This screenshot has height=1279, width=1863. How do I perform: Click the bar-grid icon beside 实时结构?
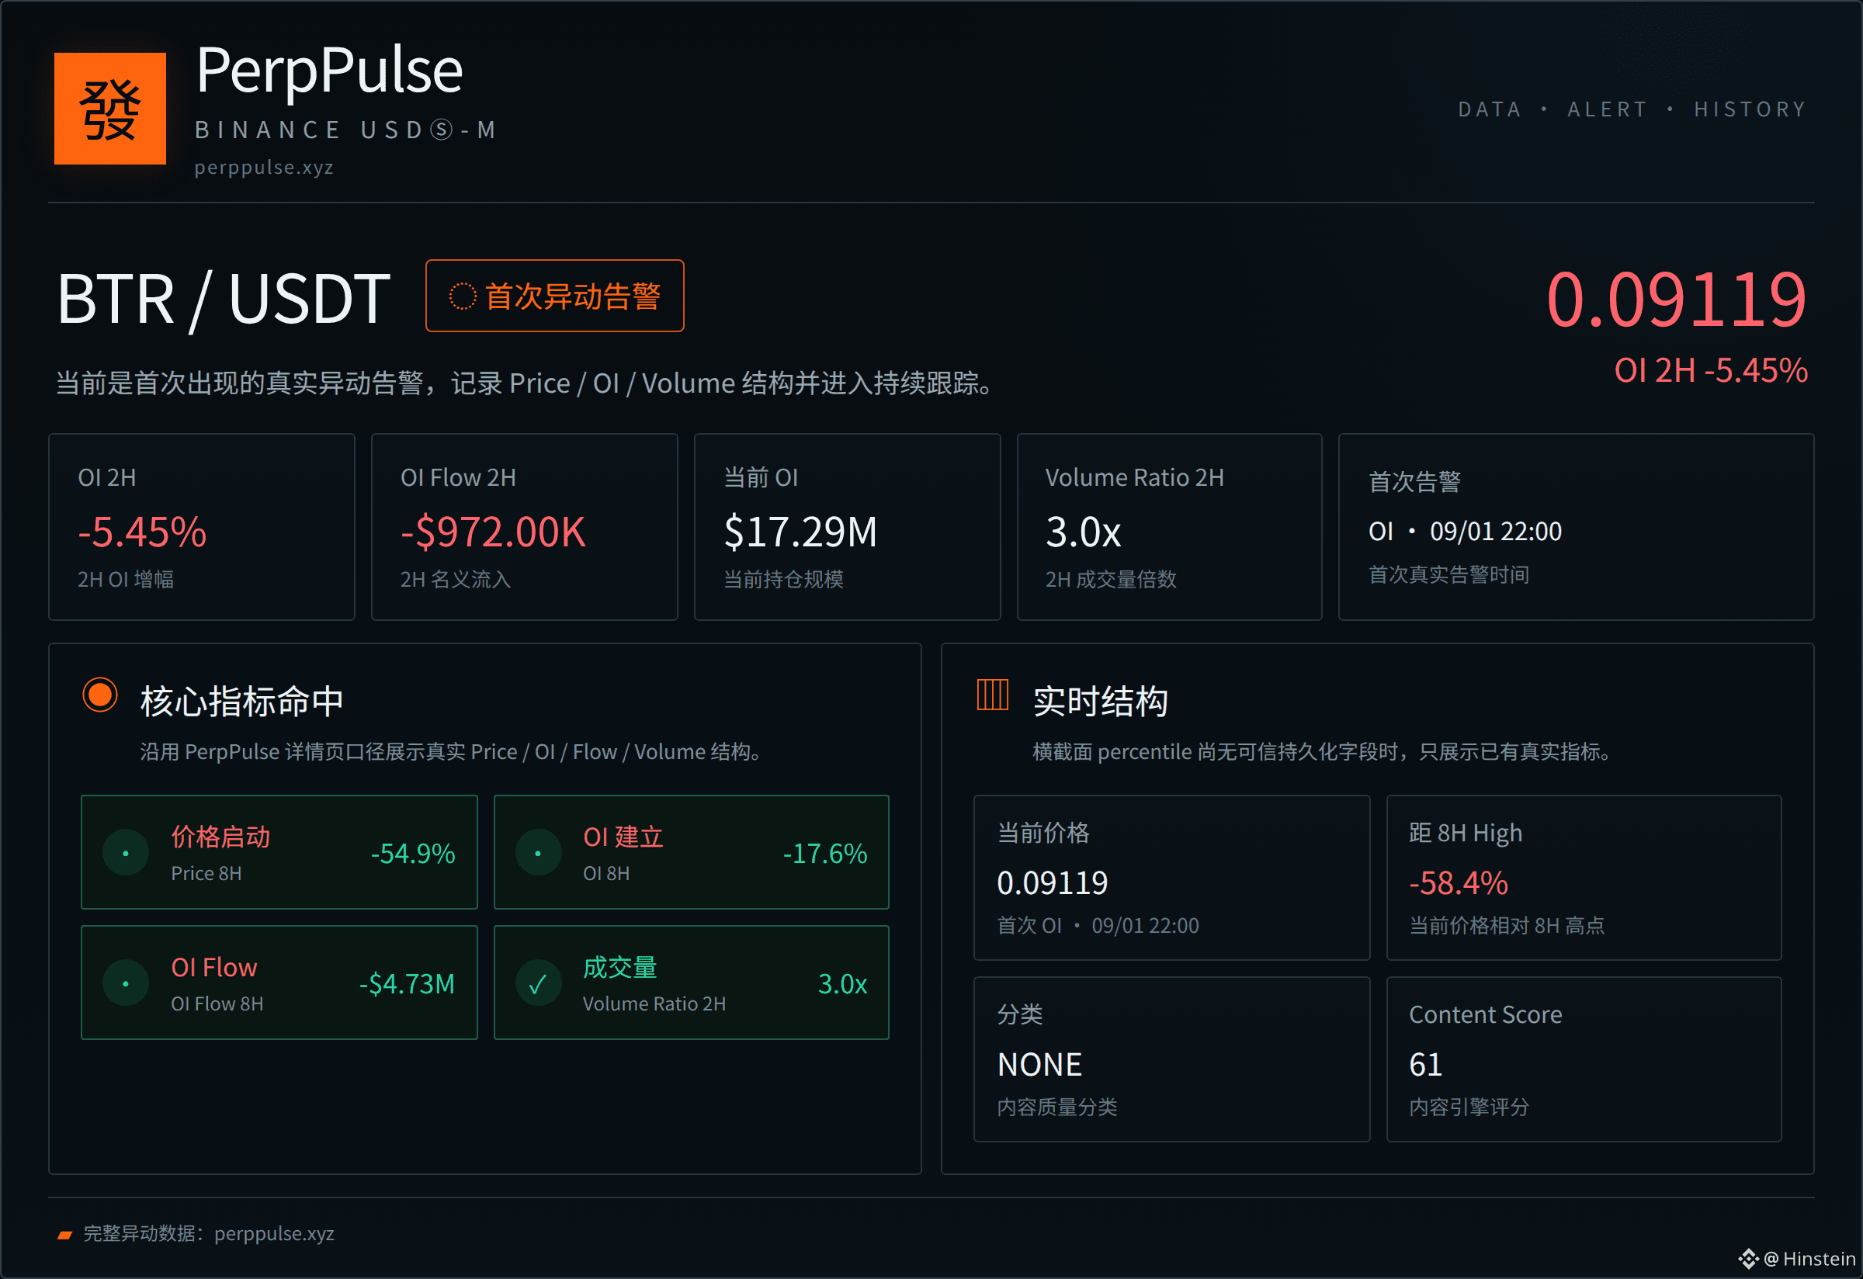tap(992, 695)
